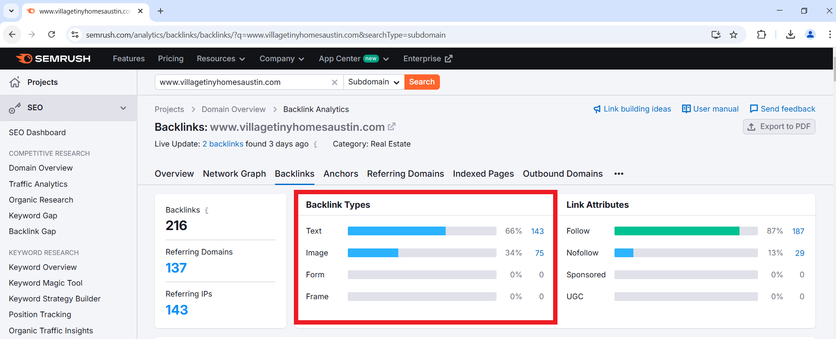Collapse the SEO sidebar section
The width and height of the screenshot is (836, 339).
(x=123, y=108)
